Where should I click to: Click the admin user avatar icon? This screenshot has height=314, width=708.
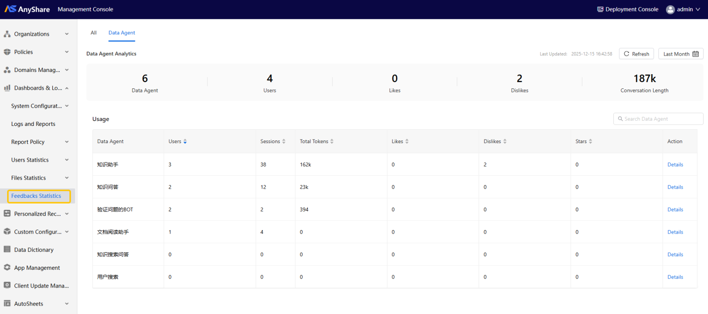670,10
